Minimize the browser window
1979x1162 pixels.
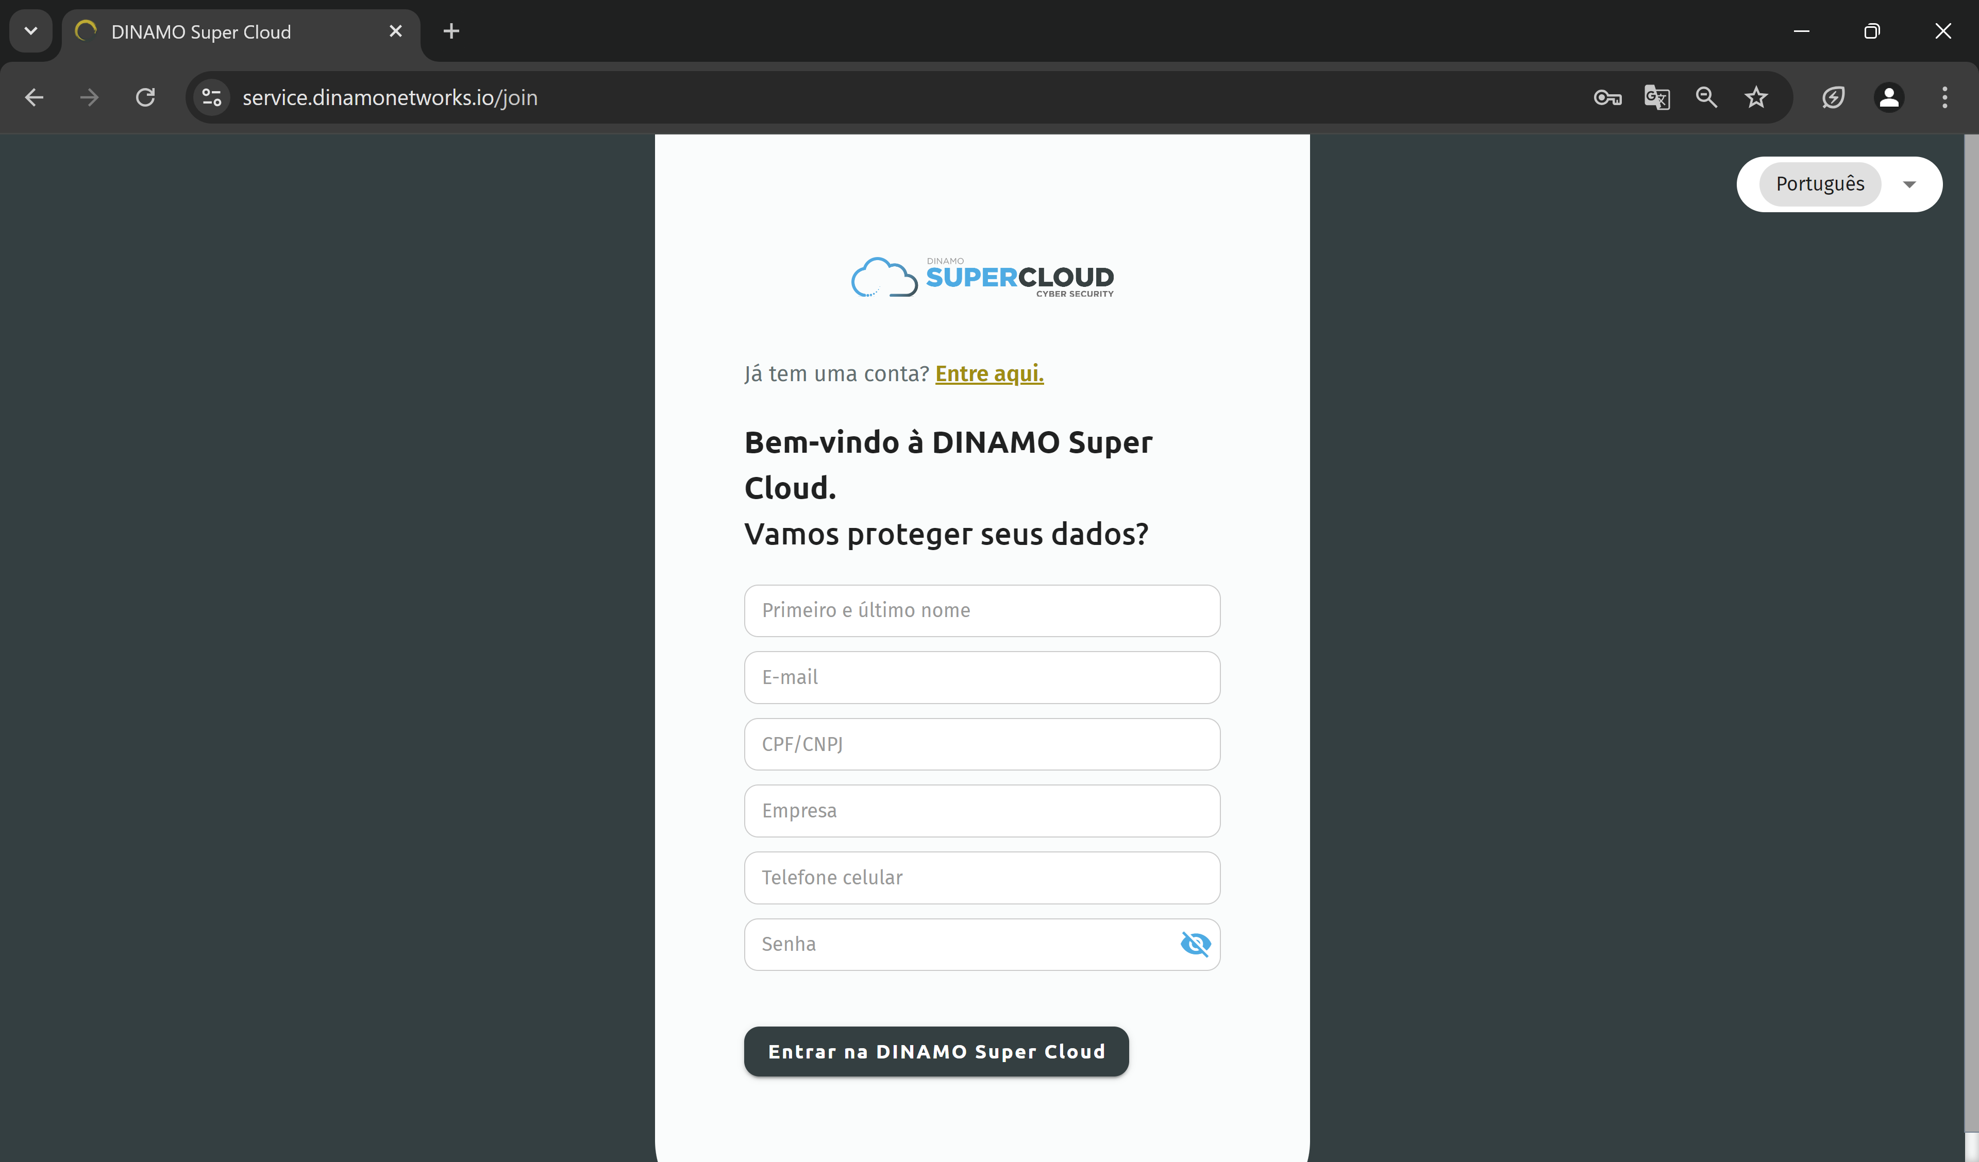[x=1802, y=31]
